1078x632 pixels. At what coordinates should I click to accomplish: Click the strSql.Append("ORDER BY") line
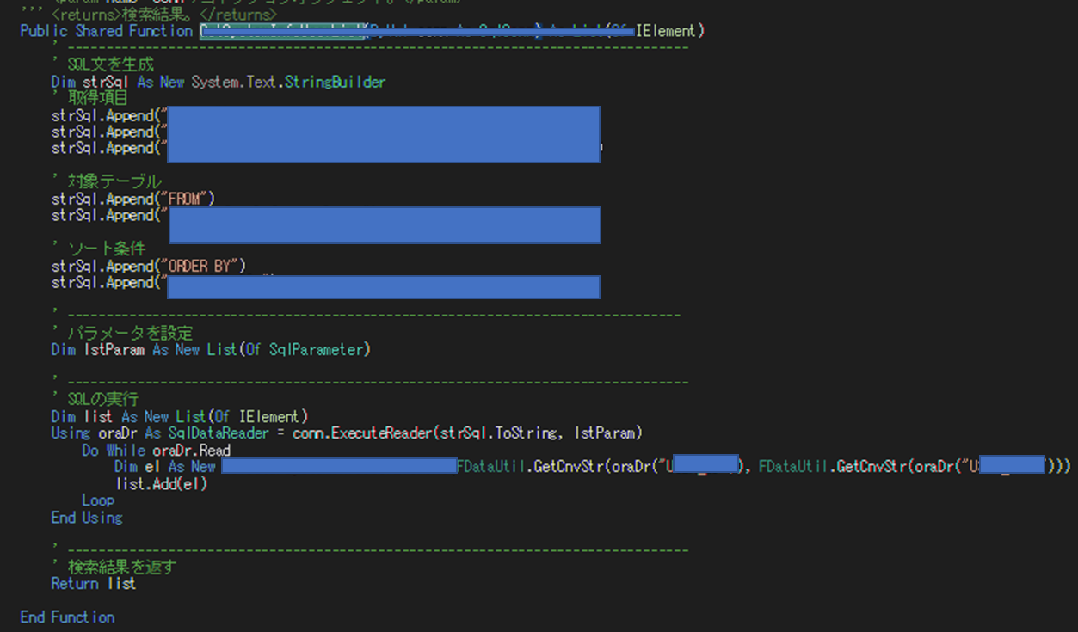click(149, 266)
